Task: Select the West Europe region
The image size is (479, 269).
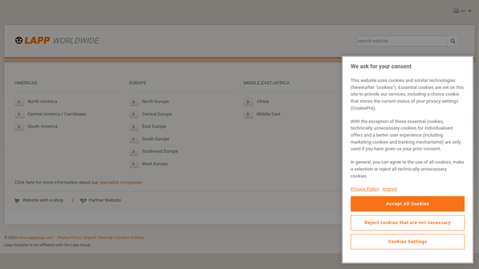Action: (x=154, y=164)
